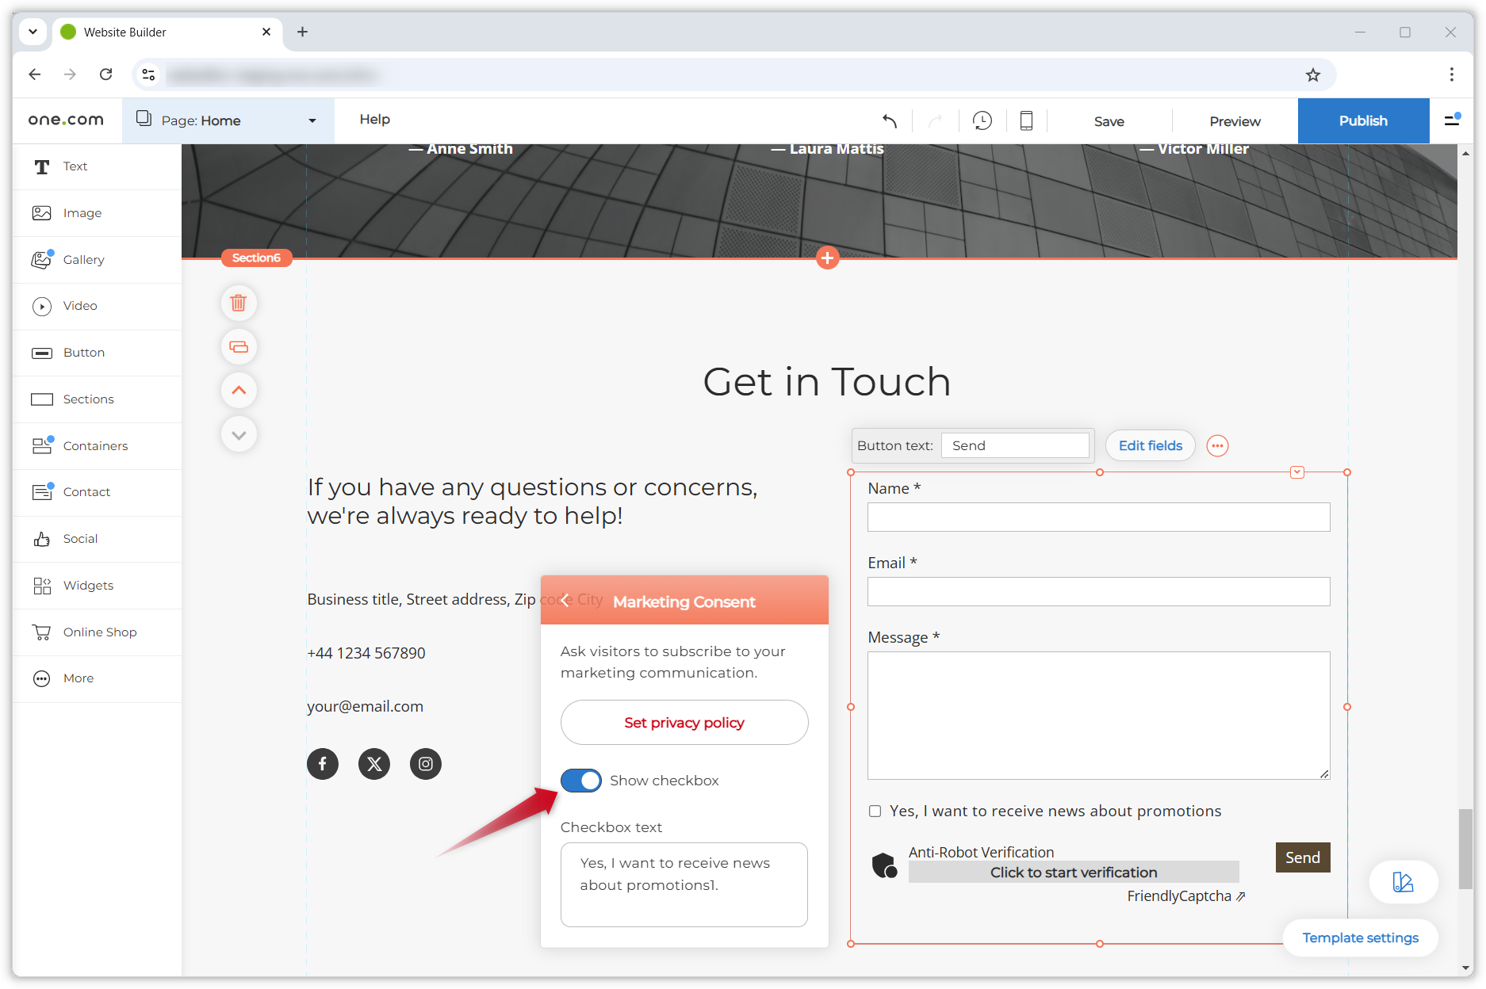Open the three-dots more options icon
The width and height of the screenshot is (1486, 989).
(1217, 446)
